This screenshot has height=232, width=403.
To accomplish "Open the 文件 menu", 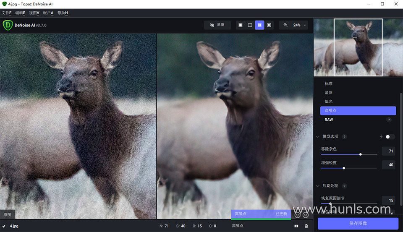I will point(6,13).
